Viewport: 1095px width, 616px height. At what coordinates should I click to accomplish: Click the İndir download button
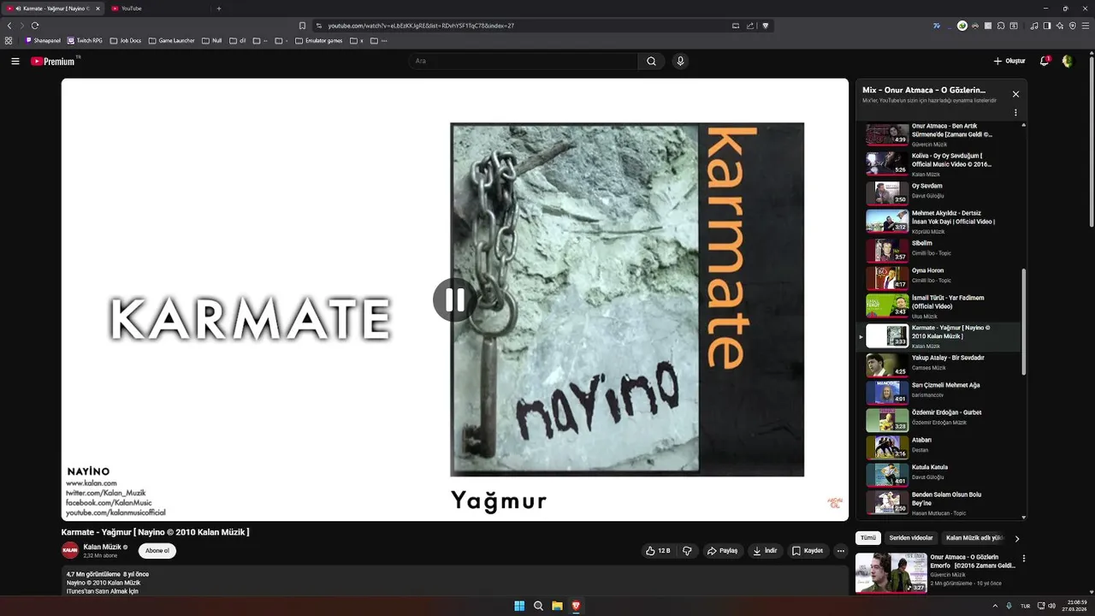coord(765,551)
